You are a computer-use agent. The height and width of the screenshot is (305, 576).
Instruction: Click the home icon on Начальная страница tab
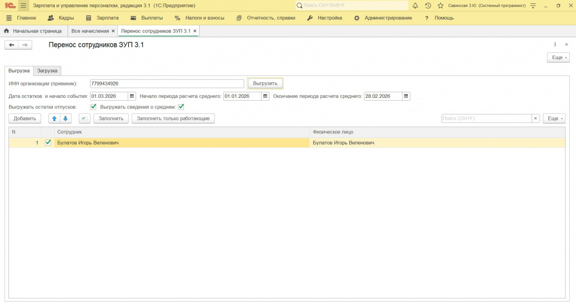[6, 31]
